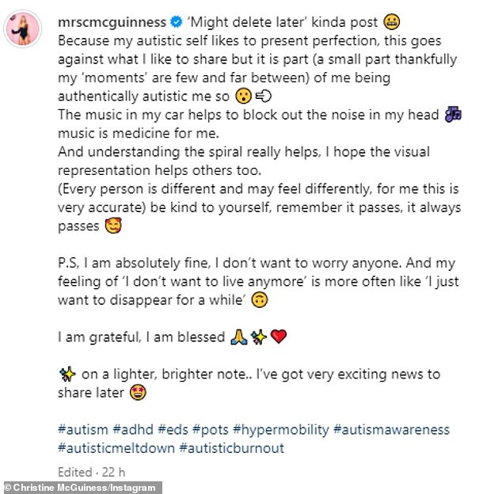
Task: Open the mrscmcguinness profile picture
Action: click(x=23, y=29)
